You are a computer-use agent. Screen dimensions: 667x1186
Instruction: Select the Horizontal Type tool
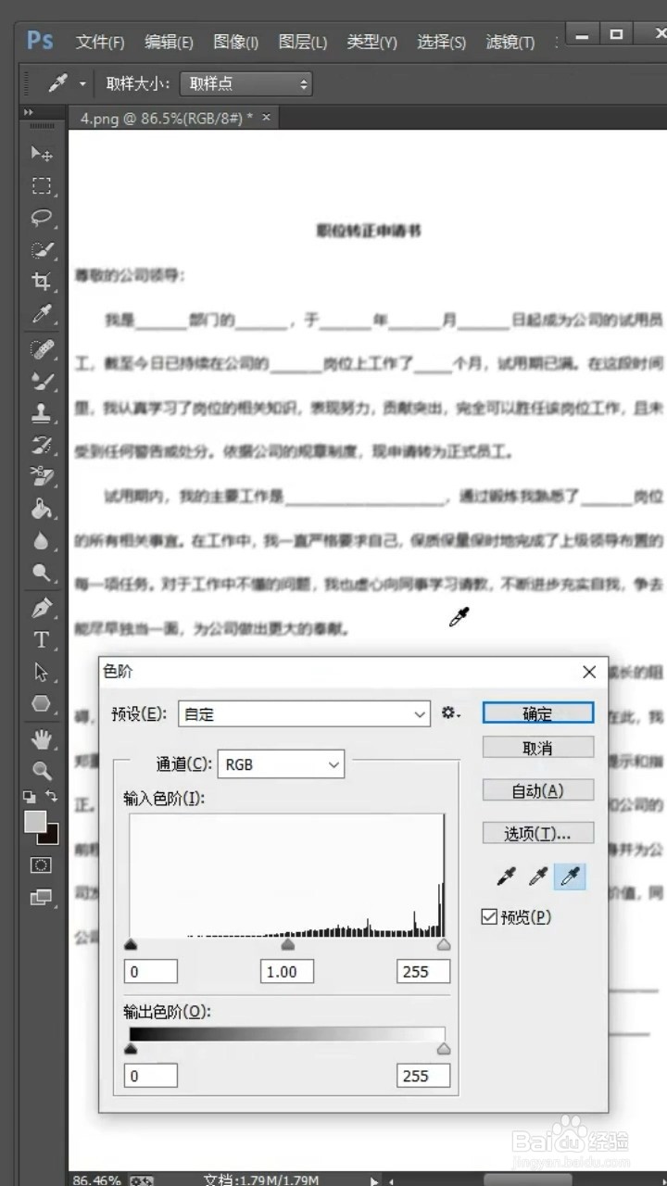click(42, 640)
